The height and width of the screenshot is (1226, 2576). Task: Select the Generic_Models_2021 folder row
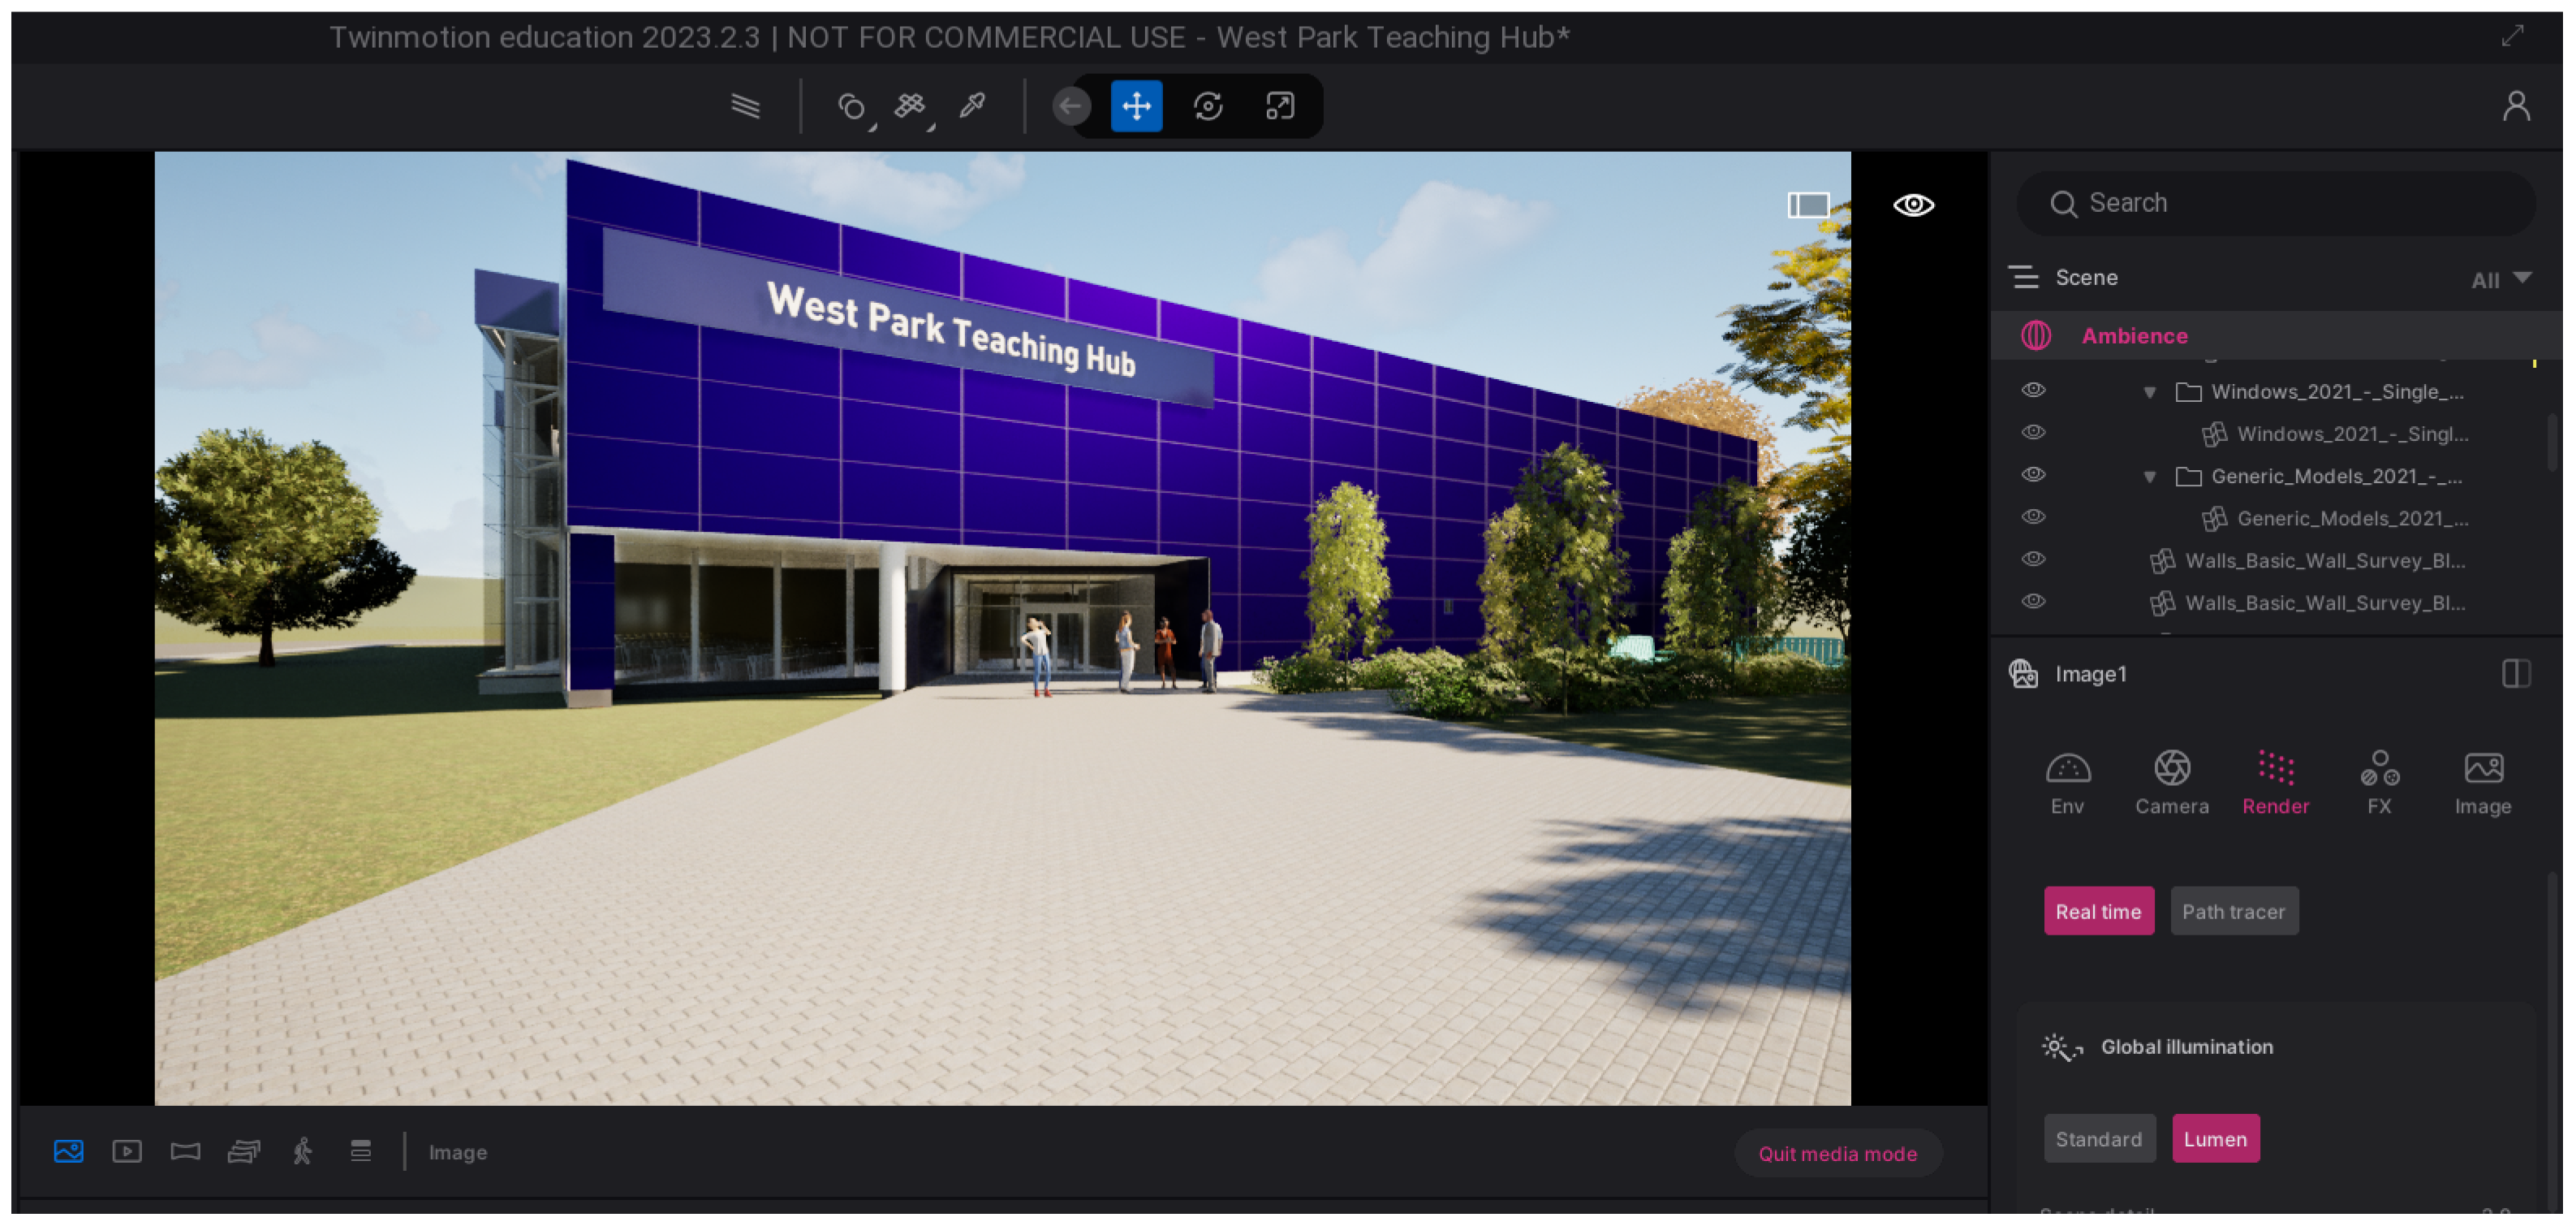click(2275, 476)
